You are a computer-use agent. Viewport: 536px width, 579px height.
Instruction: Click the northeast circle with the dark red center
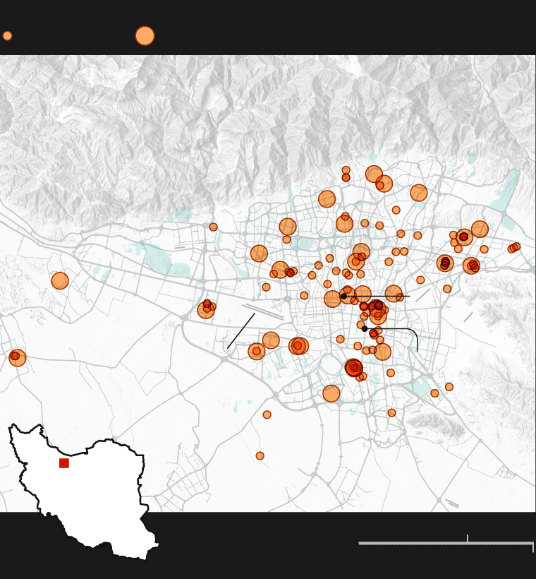pyautogui.click(x=464, y=237)
